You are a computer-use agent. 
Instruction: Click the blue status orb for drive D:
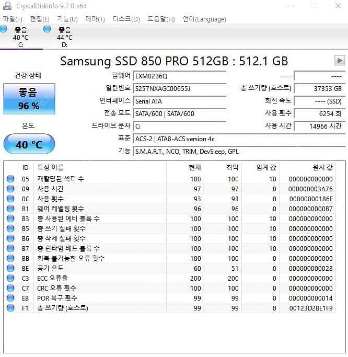click(x=47, y=29)
